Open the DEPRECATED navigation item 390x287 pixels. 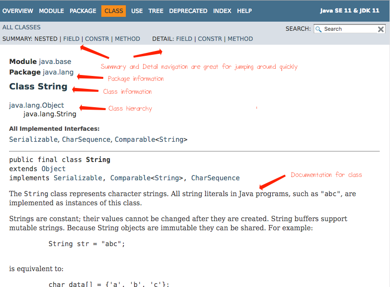188,11
